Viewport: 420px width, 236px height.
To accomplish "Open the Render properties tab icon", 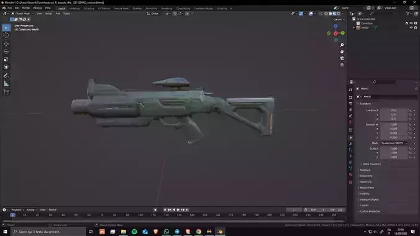I will pos(350,97).
